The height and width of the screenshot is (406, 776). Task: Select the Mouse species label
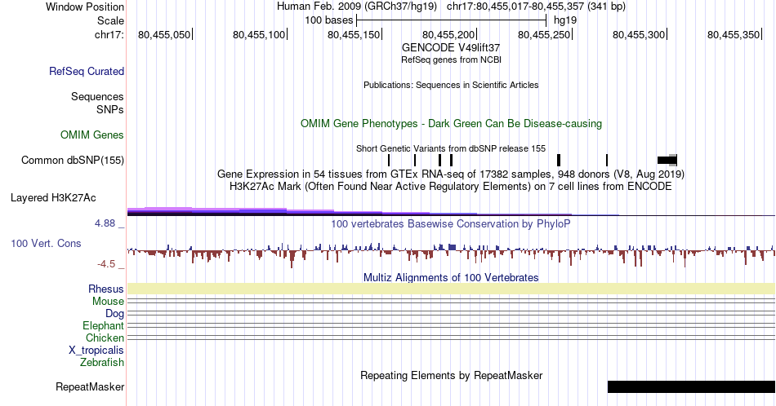pos(108,302)
